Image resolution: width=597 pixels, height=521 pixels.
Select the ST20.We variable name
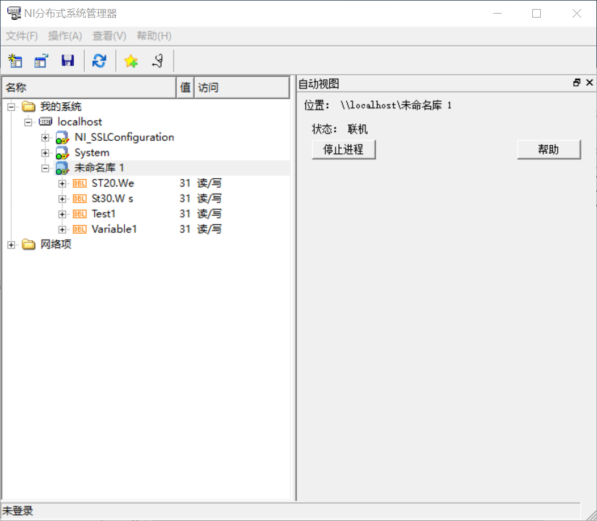pyautogui.click(x=113, y=183)
